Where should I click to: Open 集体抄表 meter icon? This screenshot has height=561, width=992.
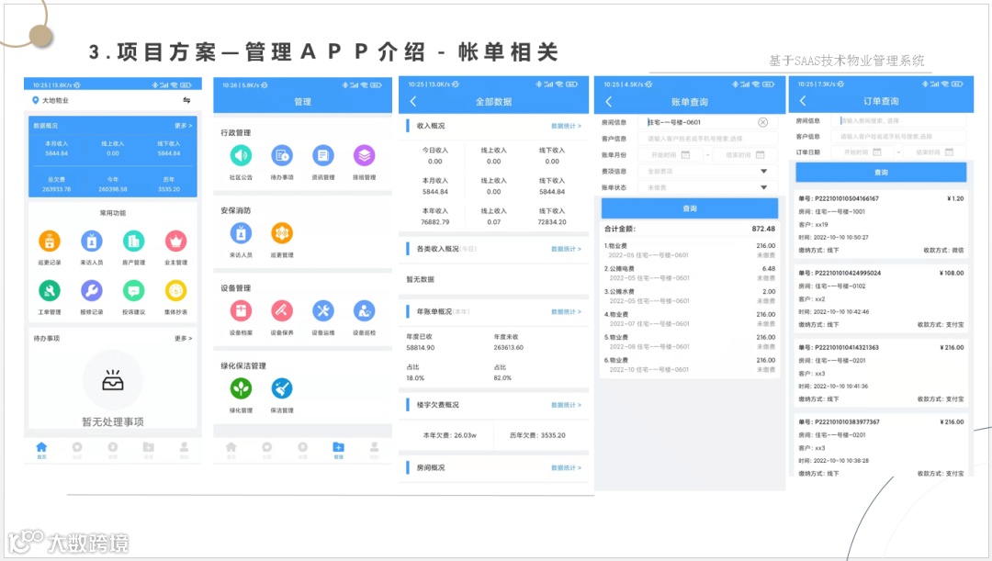[x=175, y=291]
